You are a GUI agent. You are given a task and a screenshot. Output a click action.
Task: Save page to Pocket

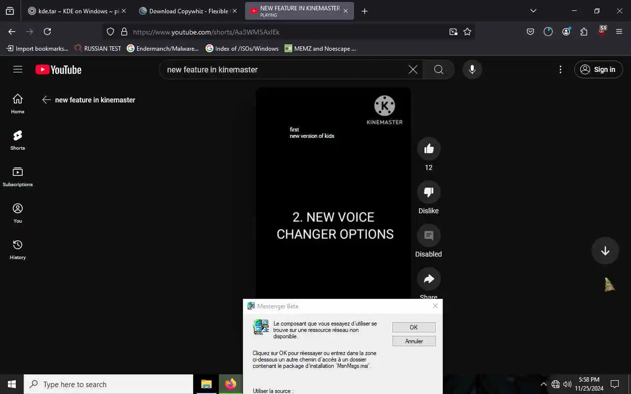click(530, 32)
